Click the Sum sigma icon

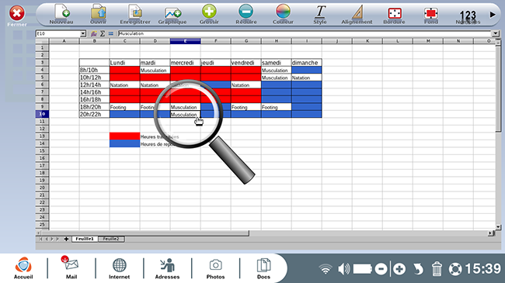click(103, 33)
